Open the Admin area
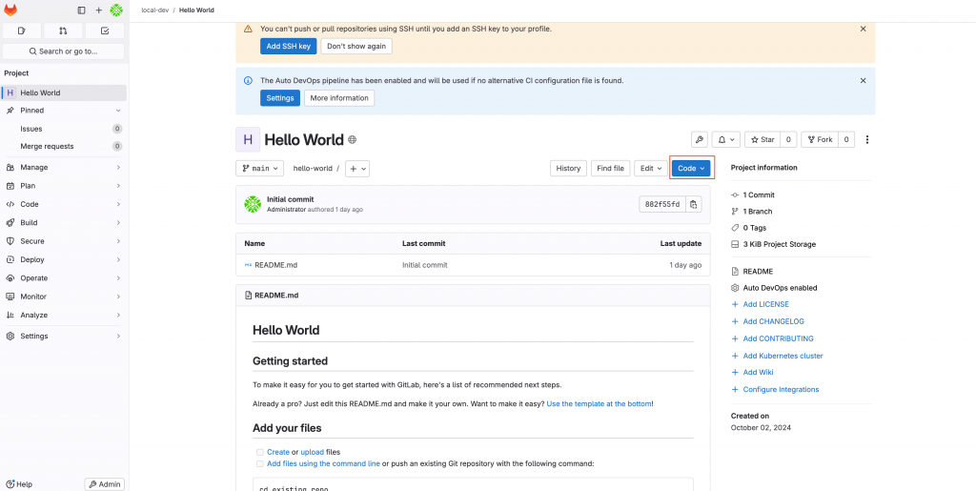 coord(105,484)
